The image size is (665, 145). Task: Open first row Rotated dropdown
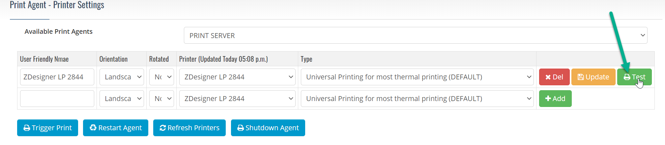click(x=161, y=77)
